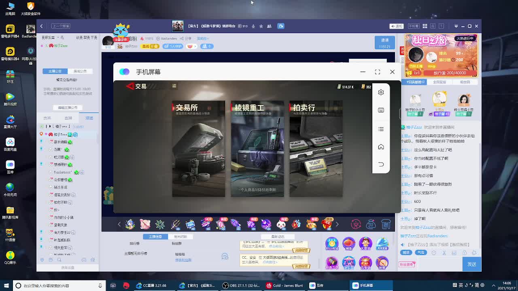Screen dimensions: 518x291
Task: Open 积分商城 activity icon
Action: coord(331,244)
